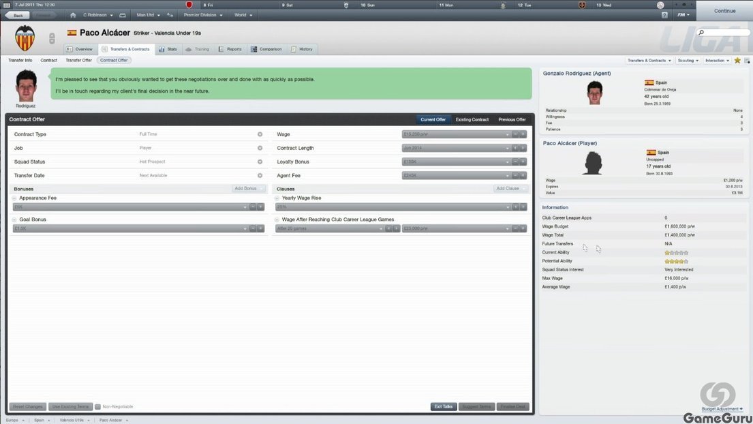Step Yearly Wage Rise to the next value
Screen dimensions: 753x424
pos(523,207)
